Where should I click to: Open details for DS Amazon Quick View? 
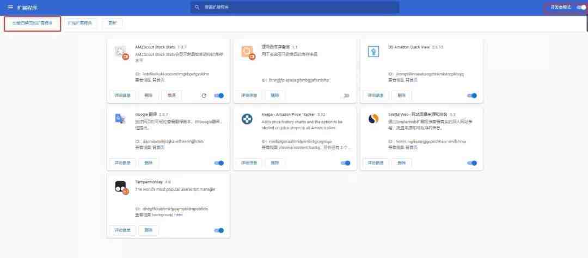pyautogui.click(x=375, y=96)
